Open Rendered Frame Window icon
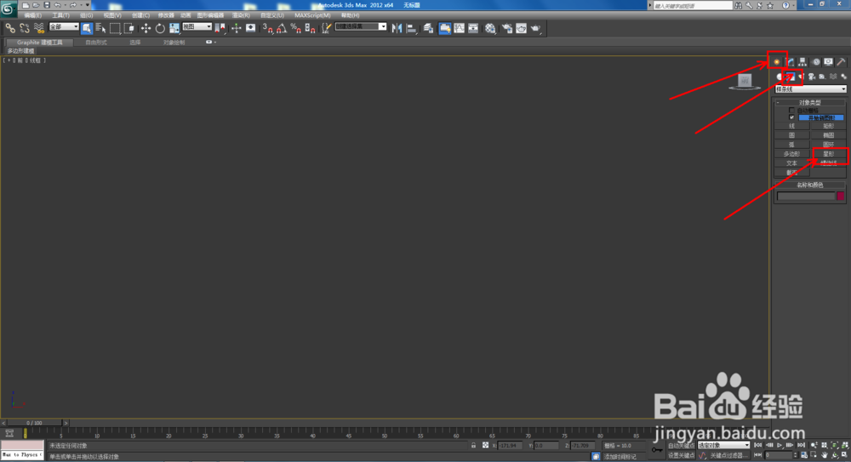This screenshot has height=462, width=851. (522, 28)
